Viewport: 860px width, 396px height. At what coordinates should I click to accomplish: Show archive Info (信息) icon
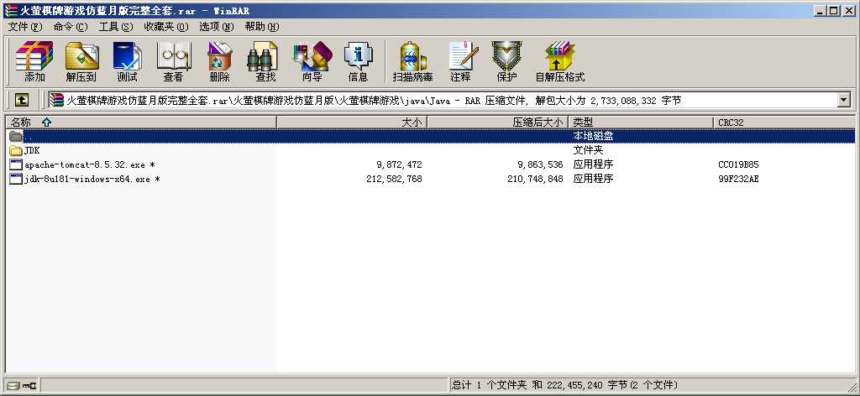pos(358,61)
